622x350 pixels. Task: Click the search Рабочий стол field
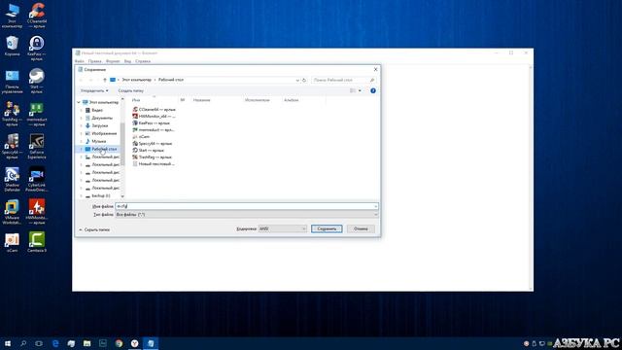(343, 80)
